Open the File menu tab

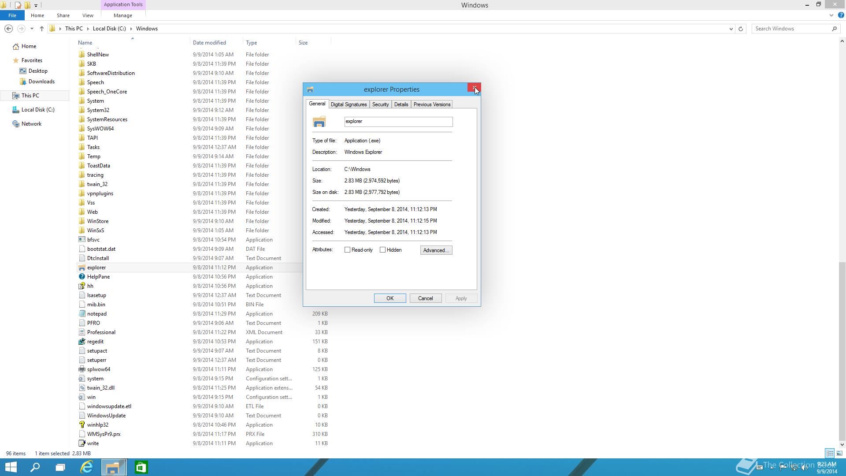point(12,15)
